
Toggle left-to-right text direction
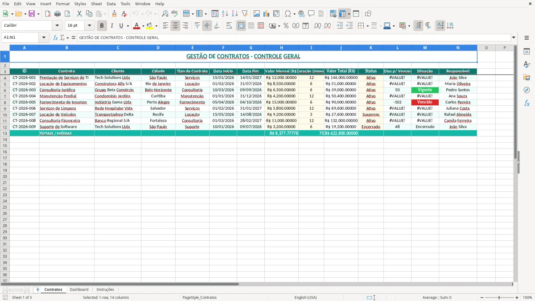pos(418,26)
